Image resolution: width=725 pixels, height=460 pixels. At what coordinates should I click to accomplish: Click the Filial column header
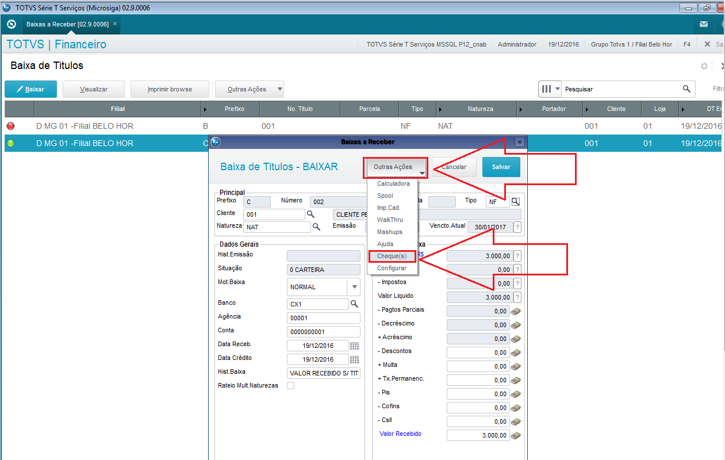[x=118, y=109]
